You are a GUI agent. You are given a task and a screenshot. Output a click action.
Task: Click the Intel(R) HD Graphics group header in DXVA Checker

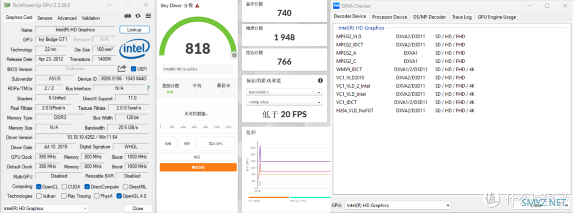point(361,28)
